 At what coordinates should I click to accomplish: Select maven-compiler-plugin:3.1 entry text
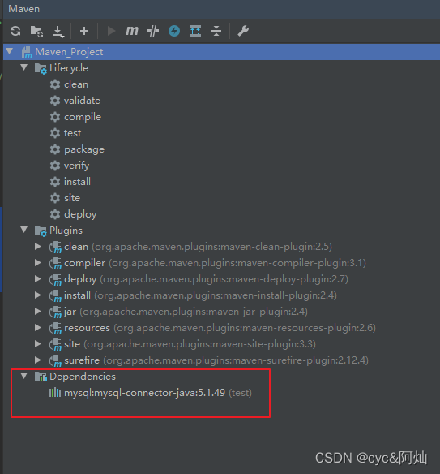click(x=237, y=263)
